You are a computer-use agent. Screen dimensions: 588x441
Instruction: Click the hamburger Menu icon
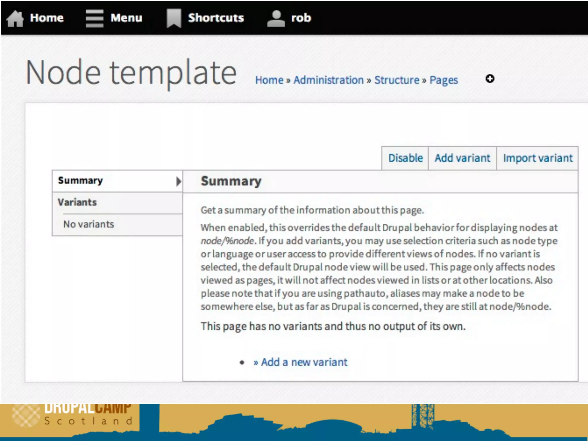[x=94, y=18]
